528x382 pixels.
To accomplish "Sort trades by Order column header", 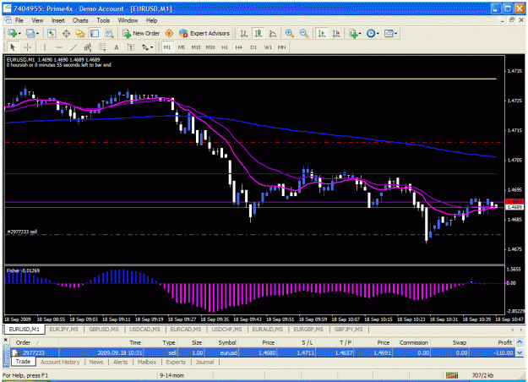I will point(35,342).
